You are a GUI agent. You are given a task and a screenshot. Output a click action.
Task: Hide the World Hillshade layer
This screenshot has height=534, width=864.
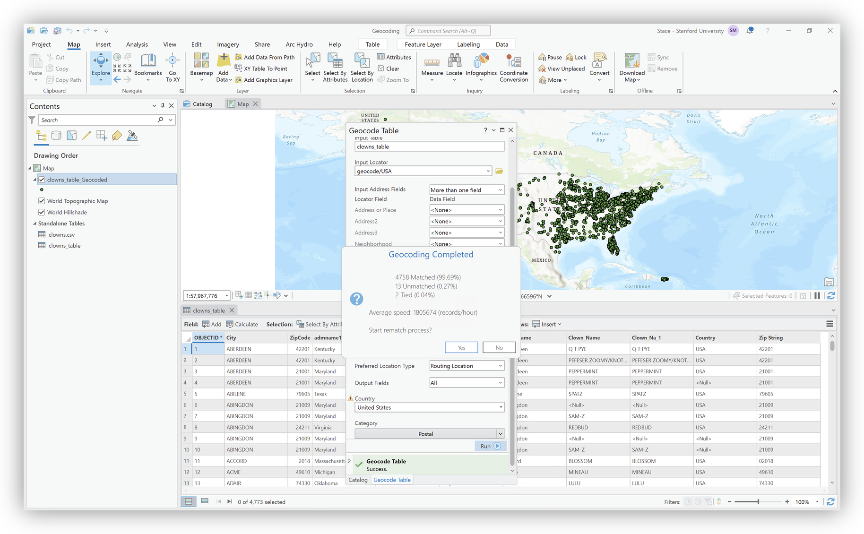tap(42, 212)
